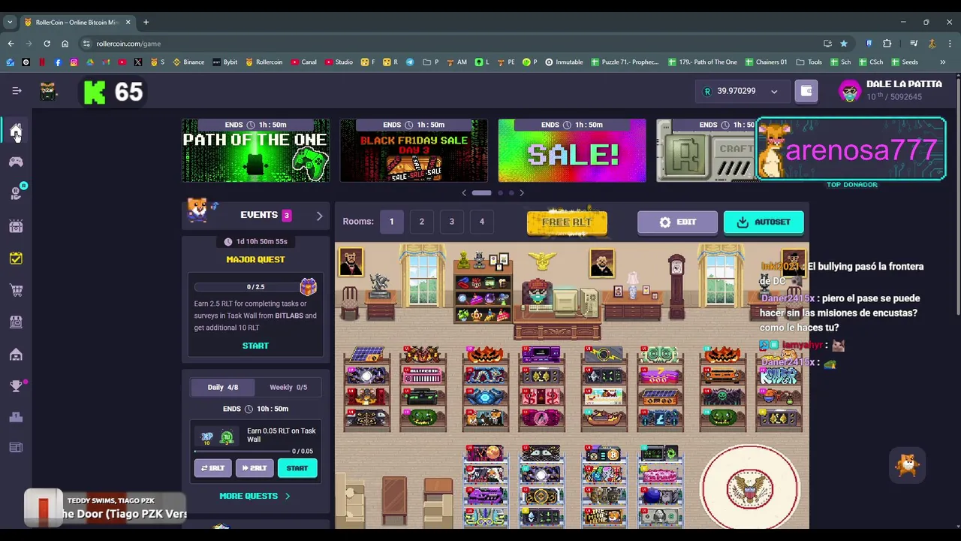
Task: Select Room 3 tab
Action: [451, 222]
